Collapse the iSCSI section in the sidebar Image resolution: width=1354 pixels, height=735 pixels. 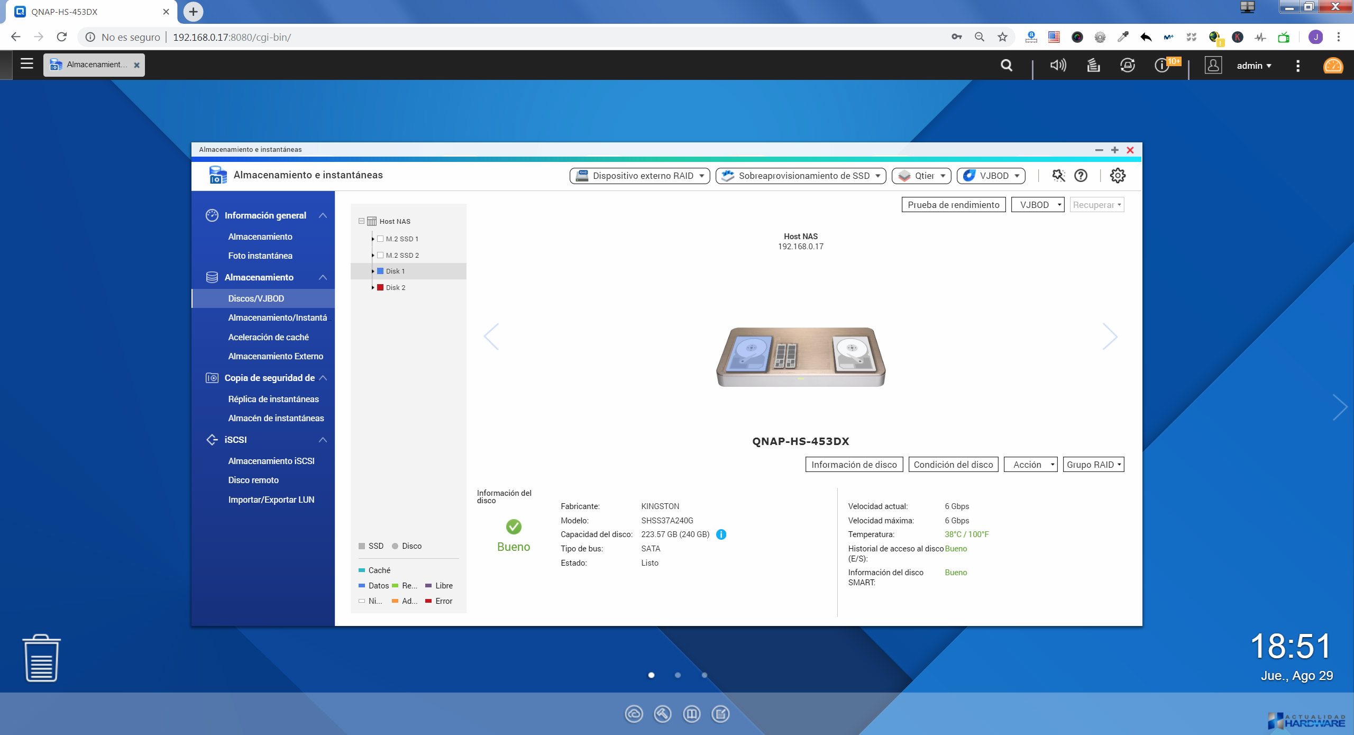tap(322, 439)
